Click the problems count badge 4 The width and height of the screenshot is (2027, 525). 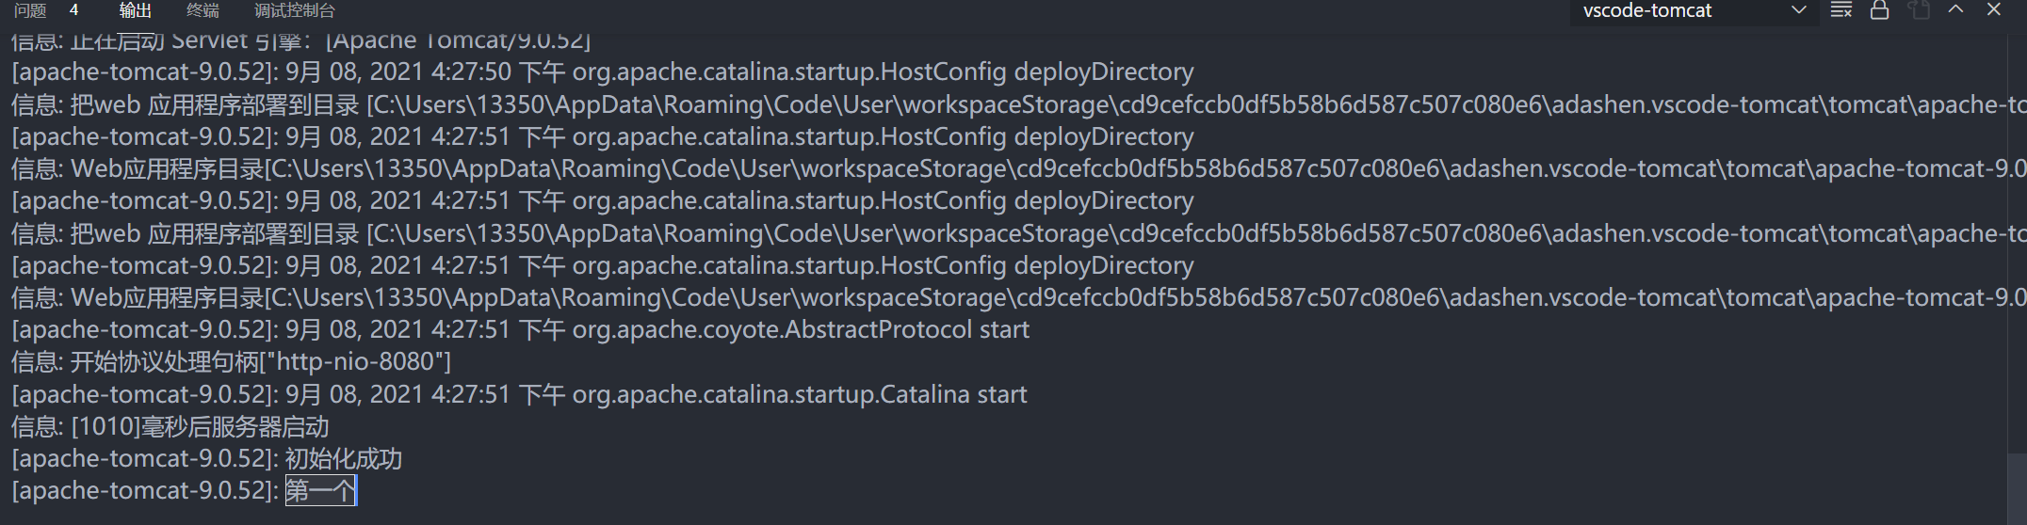point(74,10)
